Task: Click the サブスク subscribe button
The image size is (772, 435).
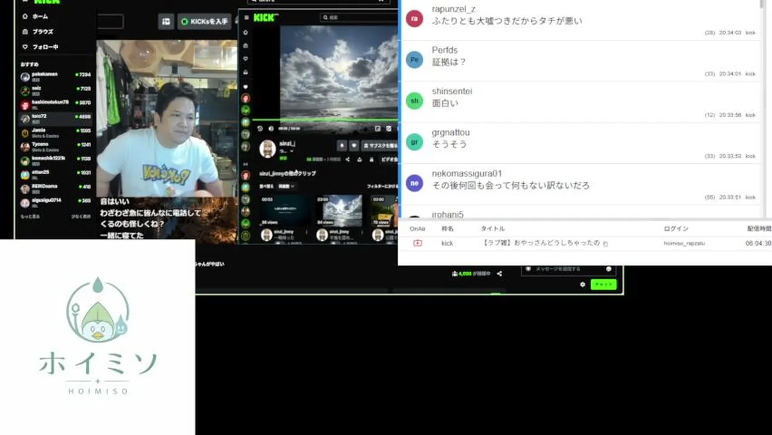Action: [x=379, y=146]
